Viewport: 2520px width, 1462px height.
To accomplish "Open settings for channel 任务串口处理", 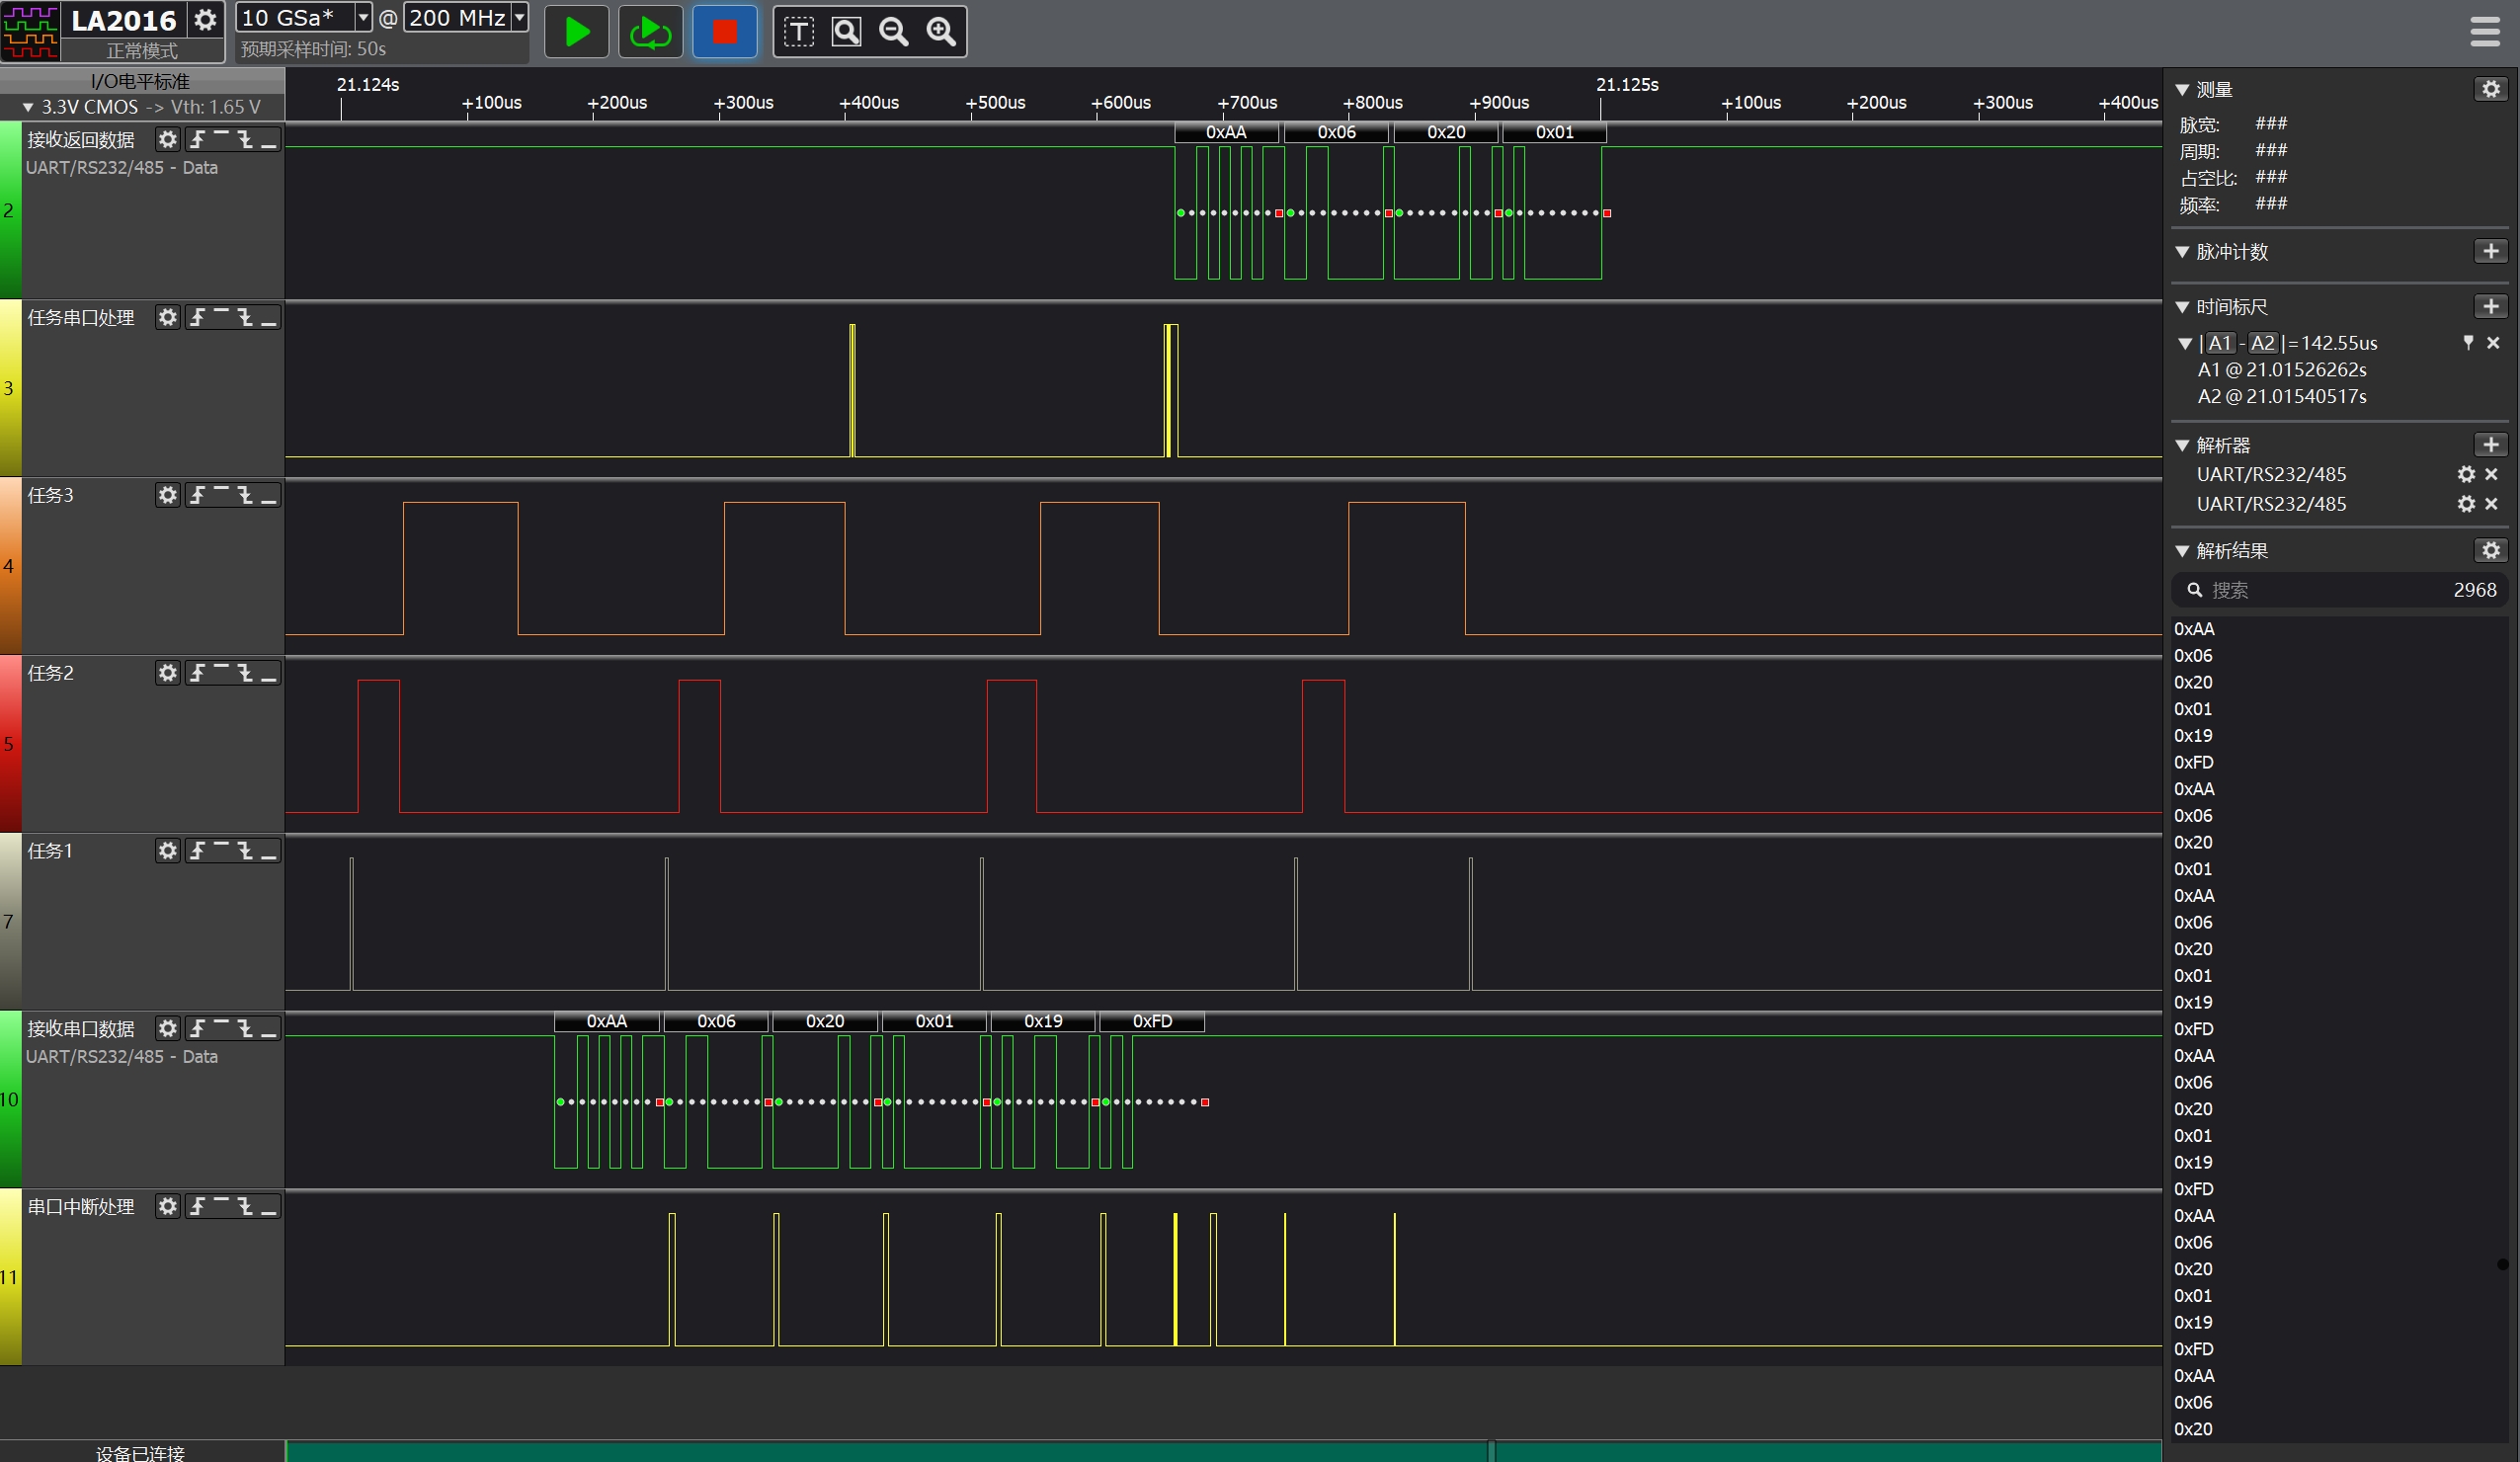I will click(167, 317).
